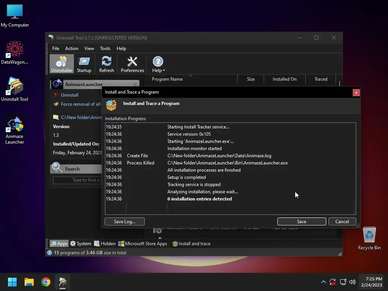Click the AnimazeLauncher program icon
This screenshot has width=388, height=291.
pos(57,84)
